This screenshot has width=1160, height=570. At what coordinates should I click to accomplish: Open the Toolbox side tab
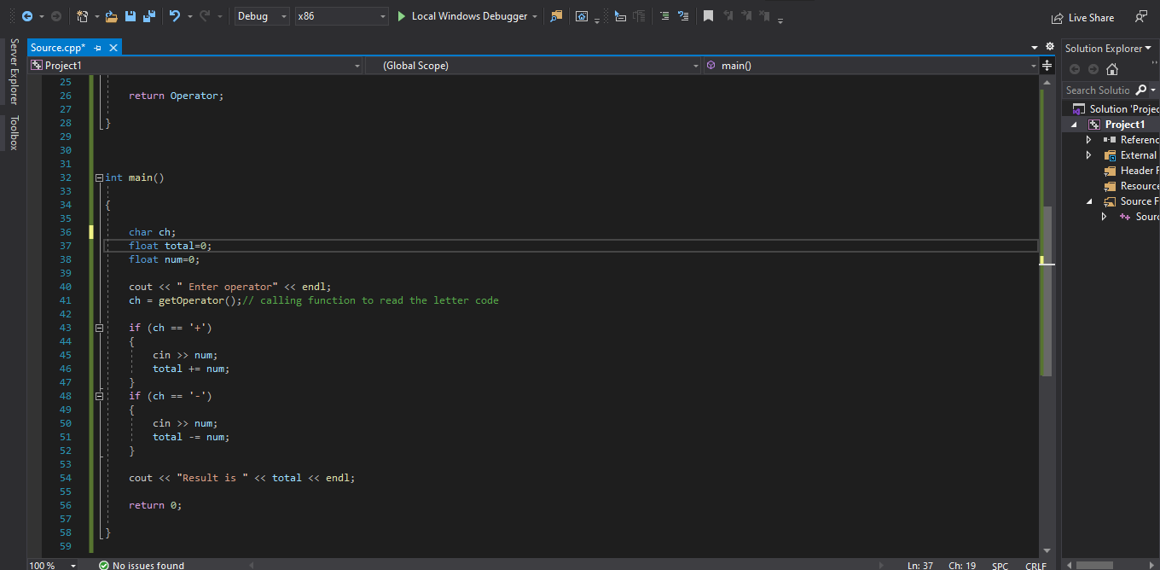[14, 132]
